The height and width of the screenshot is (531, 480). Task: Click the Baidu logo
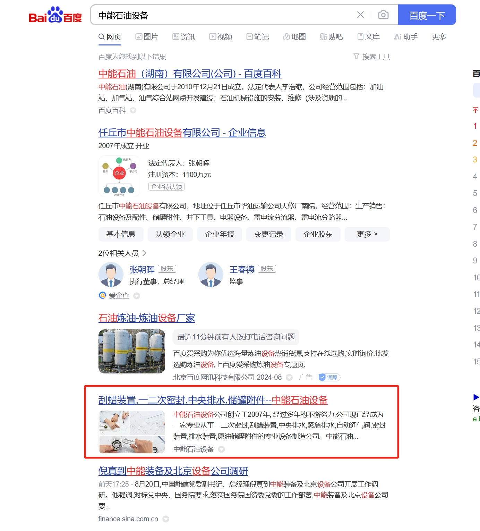coord(55,15)
